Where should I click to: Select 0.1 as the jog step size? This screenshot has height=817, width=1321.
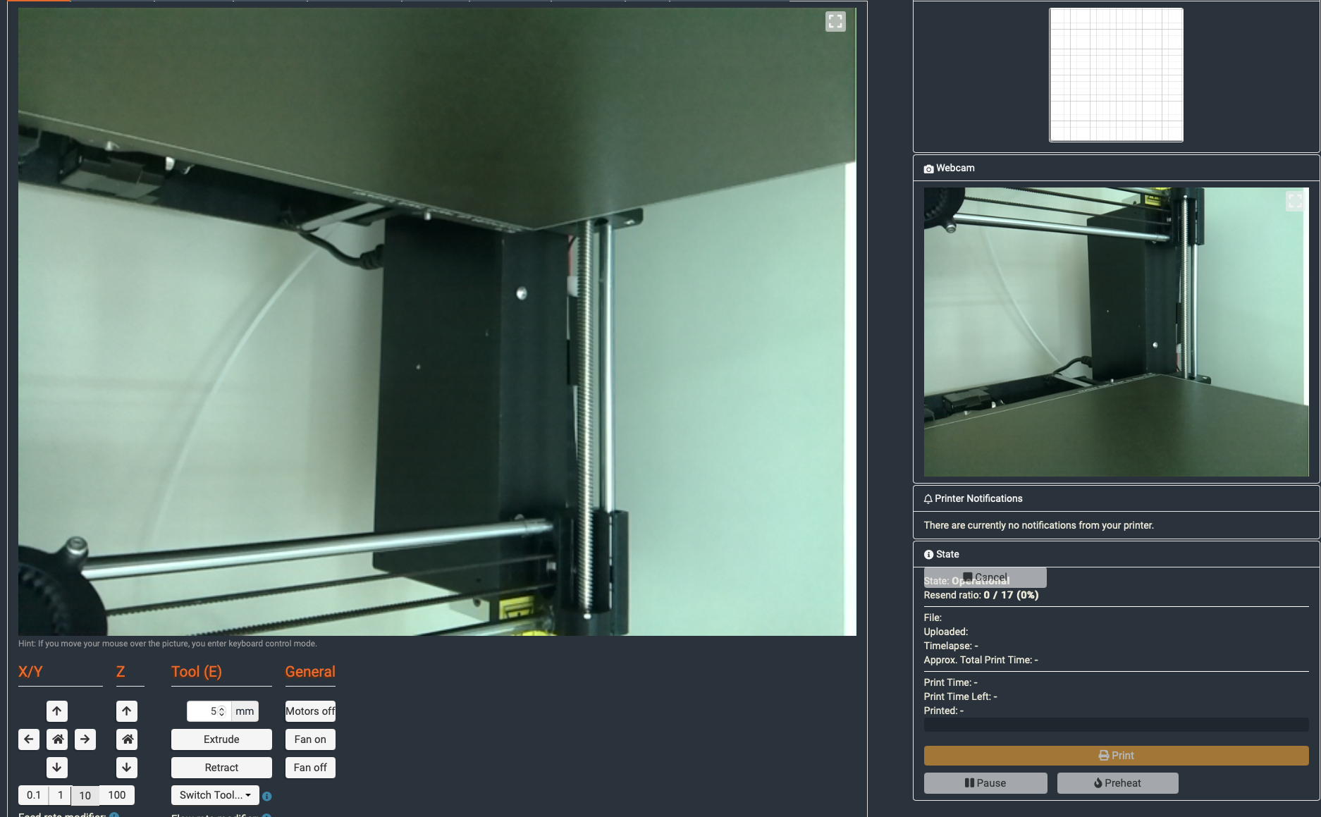(32, 794)
